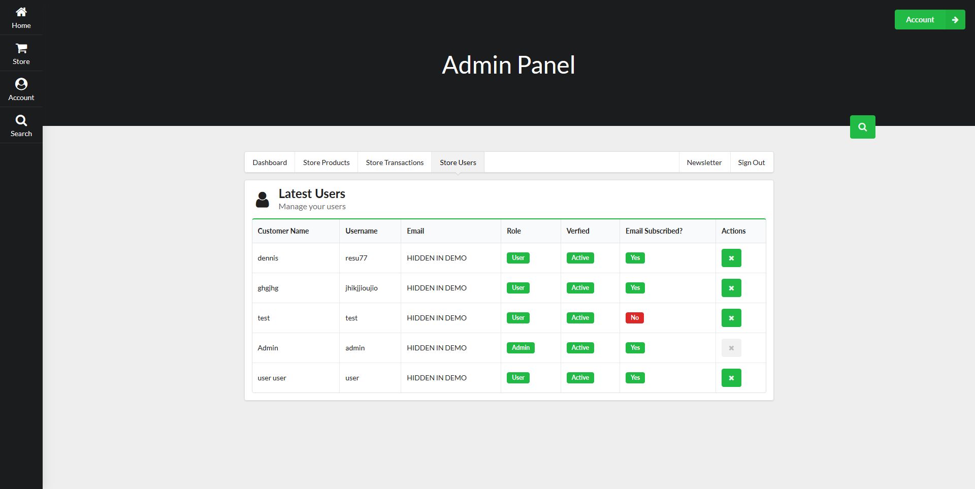Click customer name Admin in table
This screenshot has height=489, width=975.
(x=268, y=348)
